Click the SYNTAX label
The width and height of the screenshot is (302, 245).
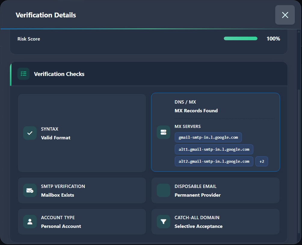[50, 129]
